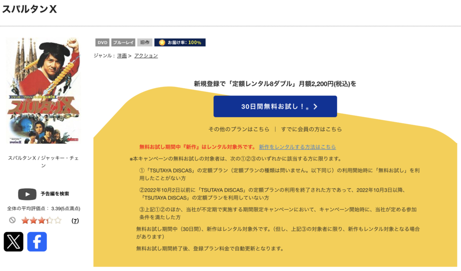
Task: Click the スパルタンX movie poster
Action: (43, 90)
